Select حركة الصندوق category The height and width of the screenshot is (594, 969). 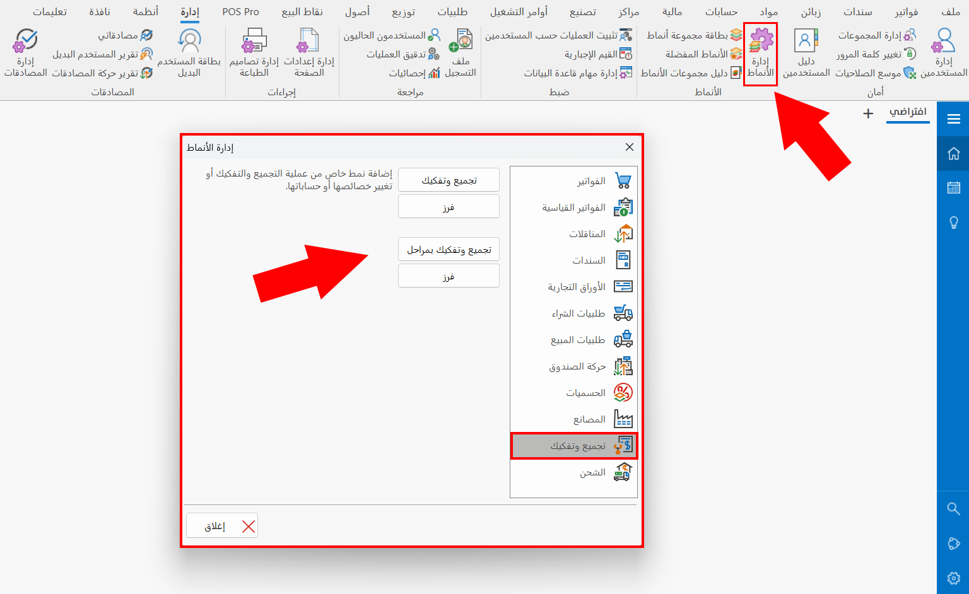click(573, 366)
